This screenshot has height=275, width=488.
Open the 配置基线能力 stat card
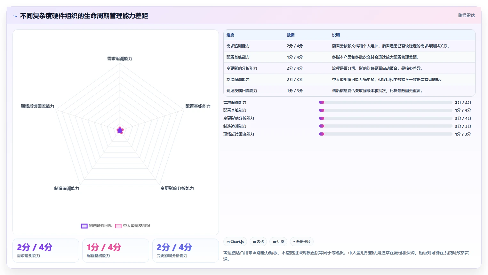tap(116, 251)
